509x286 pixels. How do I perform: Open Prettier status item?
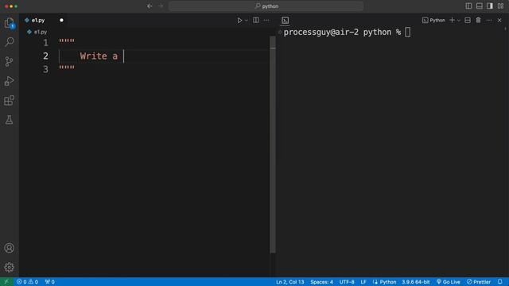click(x=479, y=282)
